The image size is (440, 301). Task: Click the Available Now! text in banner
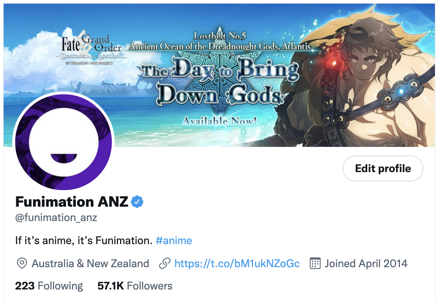coord(220,121)
